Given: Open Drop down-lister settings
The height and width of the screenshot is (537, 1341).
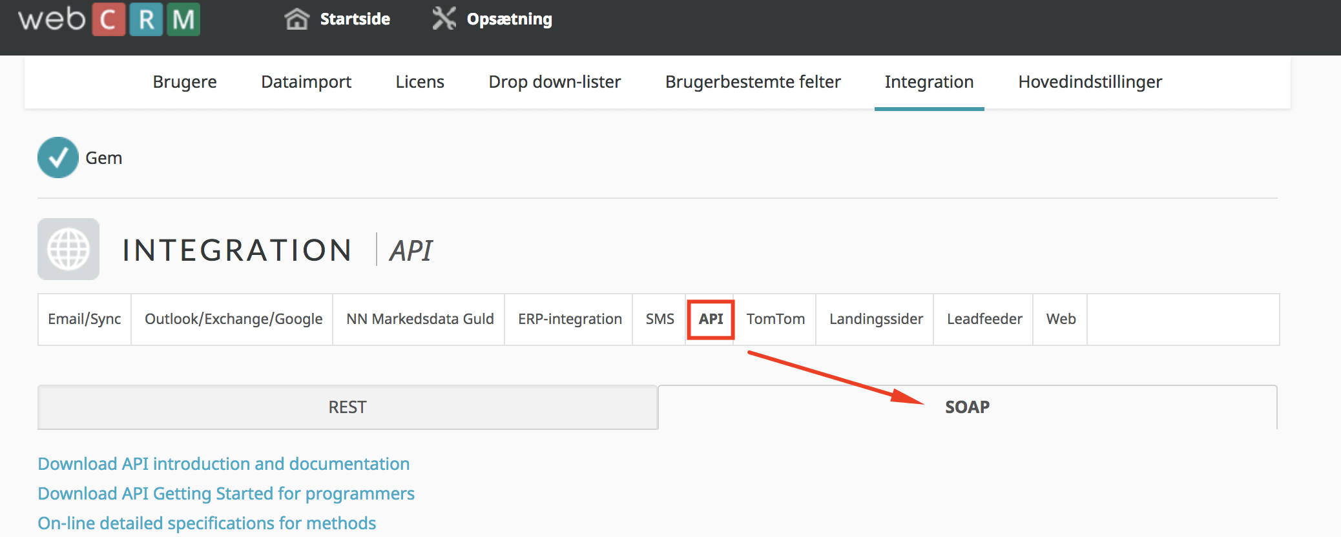Looking at the screenshot, I should point(554,82).
